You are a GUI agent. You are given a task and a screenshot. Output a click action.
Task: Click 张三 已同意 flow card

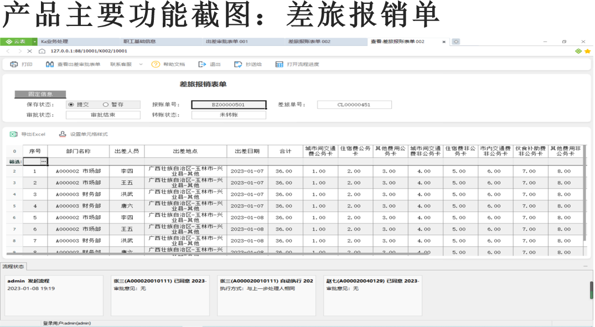click(x=160, y=295)
